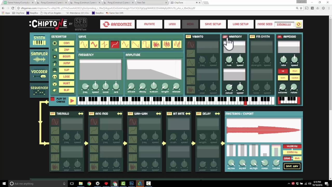The width and height of the screenshot is (332, 187).
Task: Click the Randomize button
Action: pyautogui.click(x=117, y=24)
